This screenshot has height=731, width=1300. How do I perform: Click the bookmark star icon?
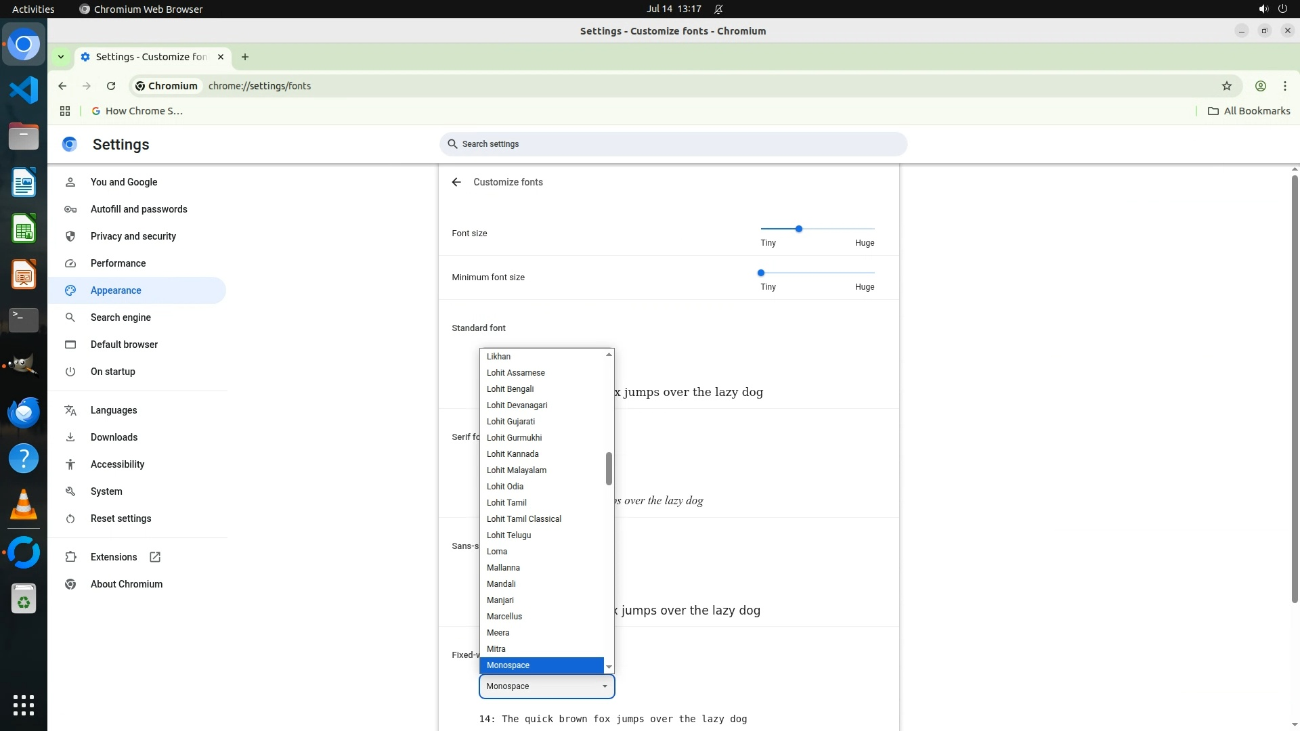point(1226,86)
